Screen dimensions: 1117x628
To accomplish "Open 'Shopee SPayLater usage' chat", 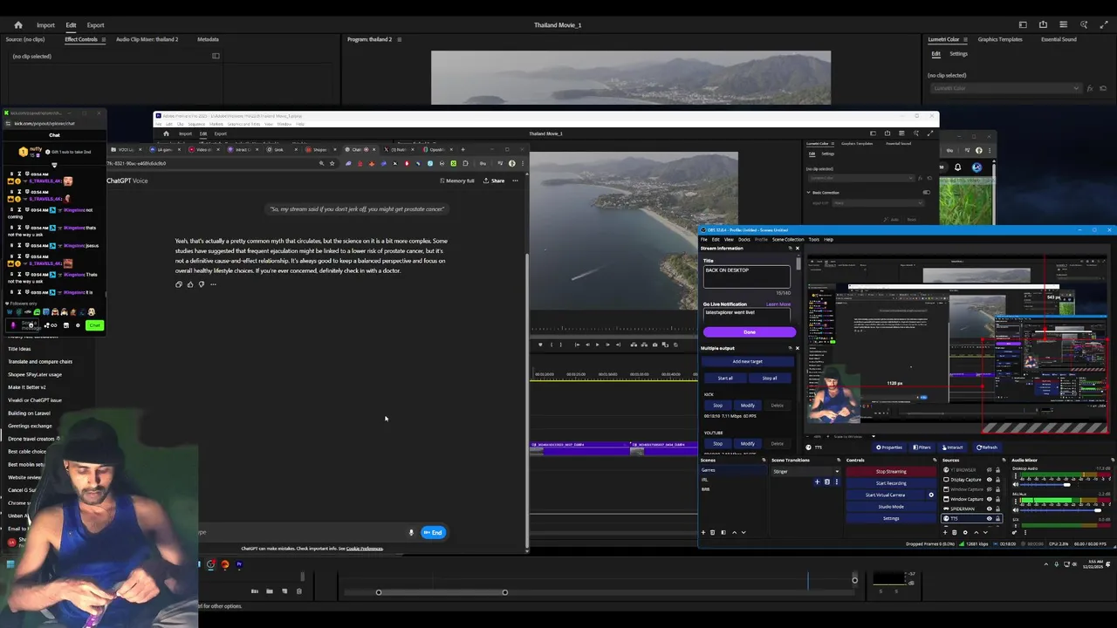I will (35, 374).
